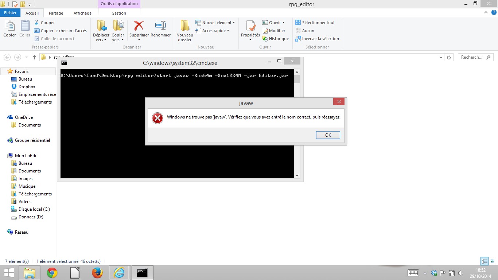Open the Gestion tab
This screenshot has height=280, width=498.
[119, 13]
